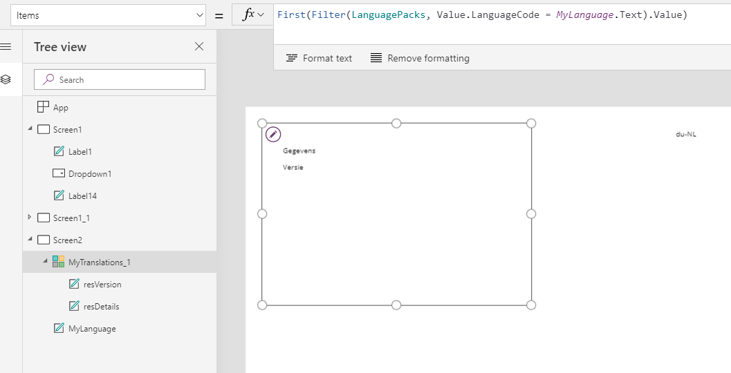This screenshot has width=731, height=373.
Task: Click the Remove formatting button
Action: point(420,58)
